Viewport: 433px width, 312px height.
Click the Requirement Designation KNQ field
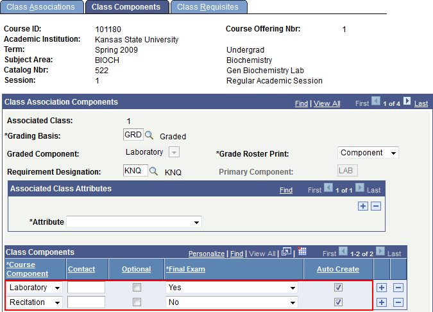135,171
